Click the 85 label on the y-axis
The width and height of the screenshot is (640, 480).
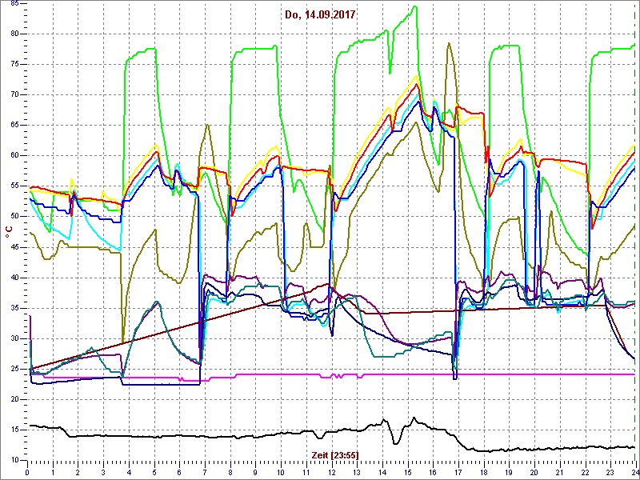click(16, 3)
